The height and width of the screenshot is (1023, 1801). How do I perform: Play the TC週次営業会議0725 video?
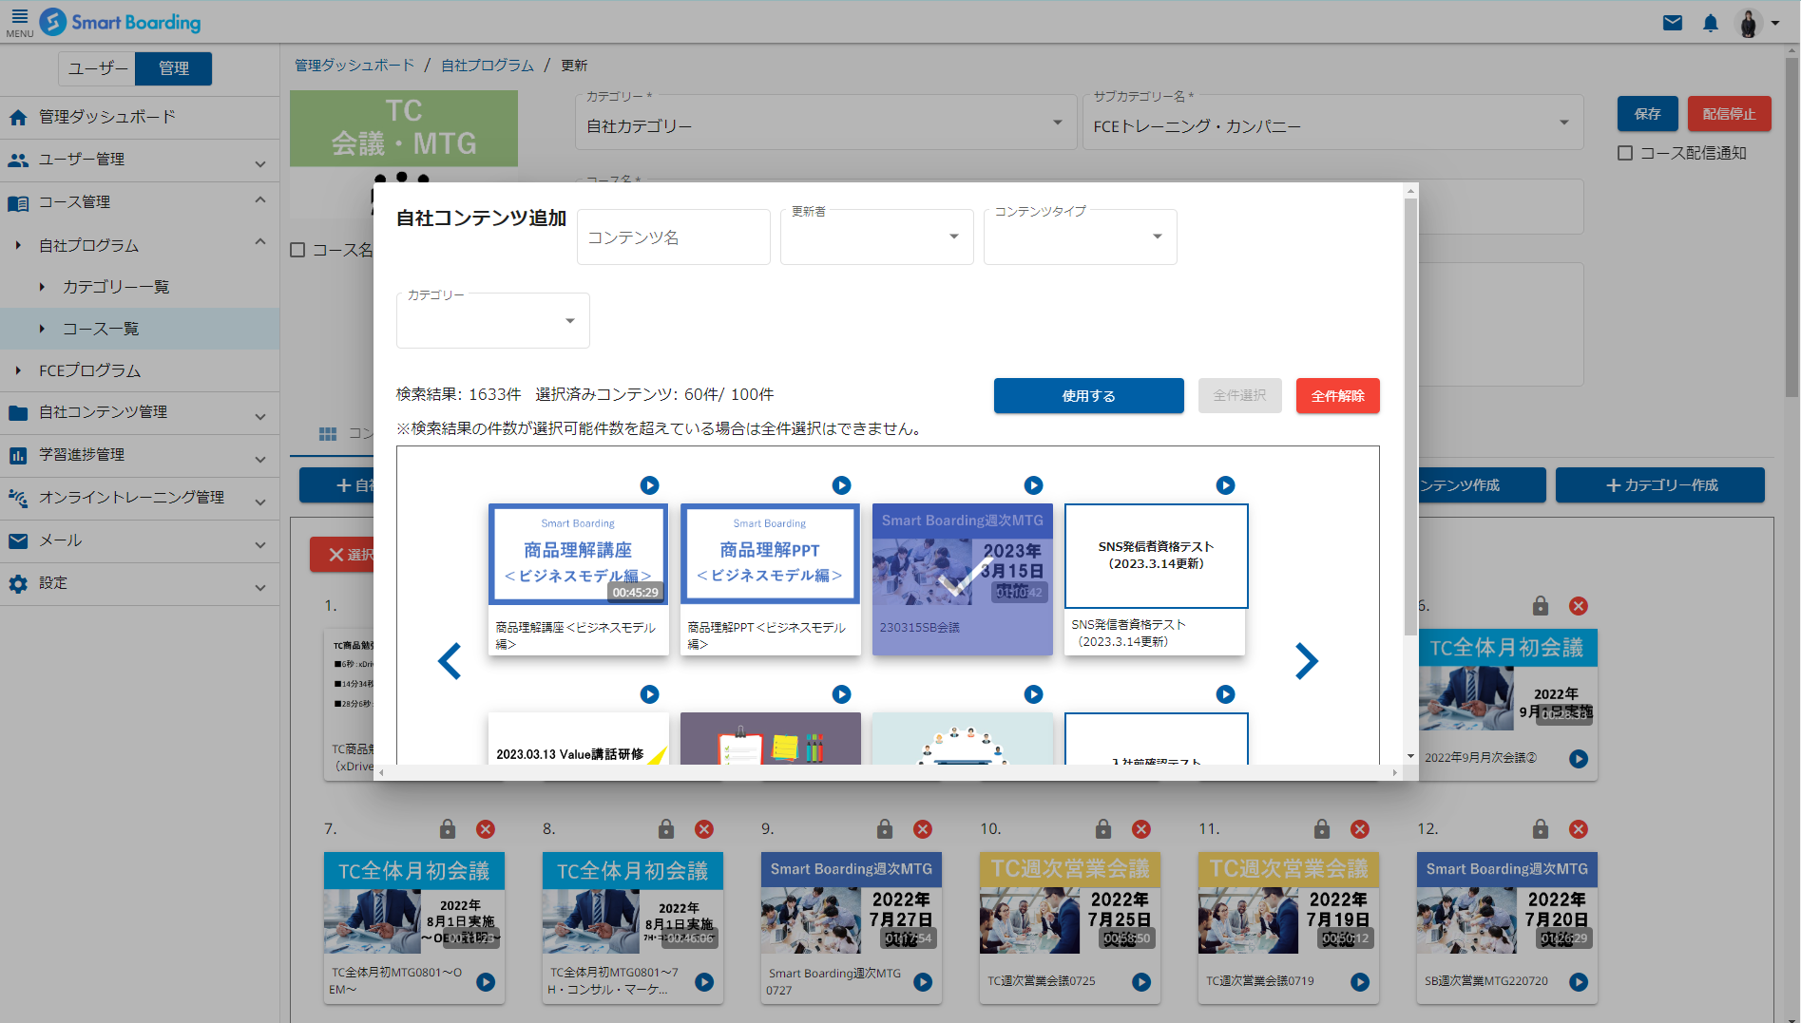(1141, 982)
